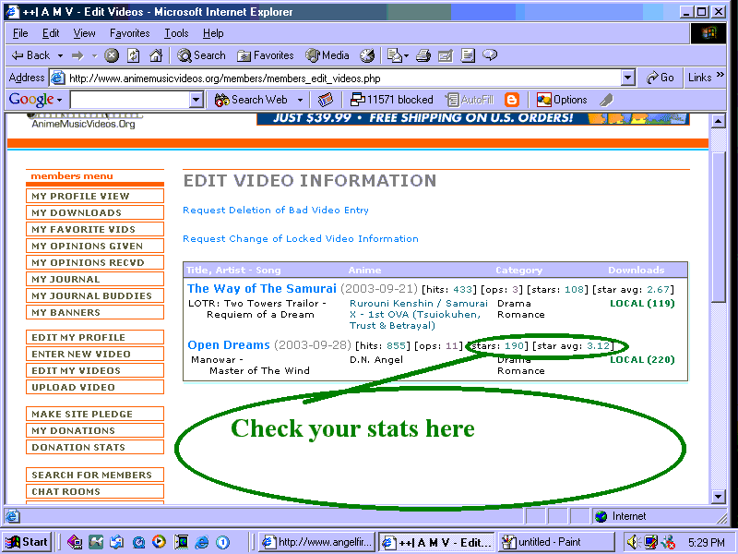Viewport: 738px width, 554px height.
Task: Open the History toolbar icon
Action: 366,55
